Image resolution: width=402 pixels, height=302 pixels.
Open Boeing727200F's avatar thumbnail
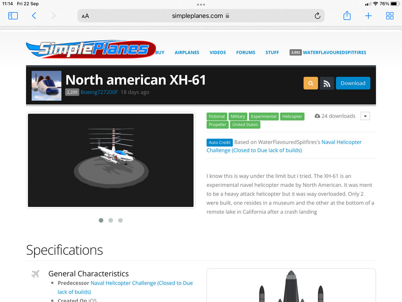46,85
